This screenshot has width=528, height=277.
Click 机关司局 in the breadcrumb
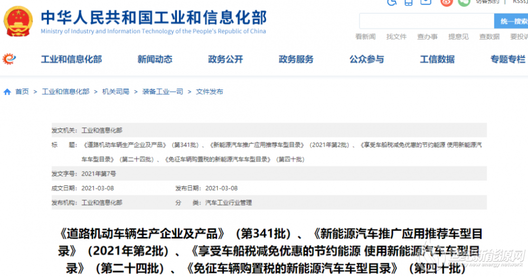116,92
